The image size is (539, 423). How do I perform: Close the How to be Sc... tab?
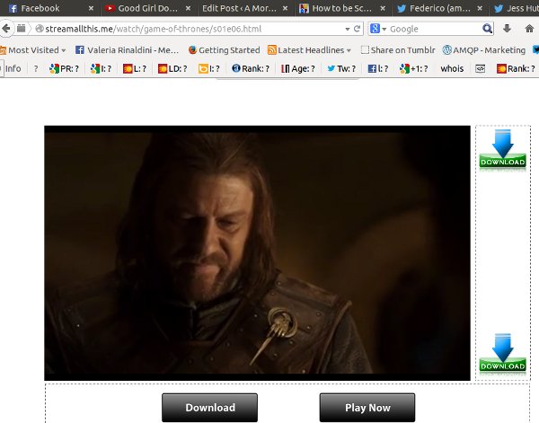[383, 8]
